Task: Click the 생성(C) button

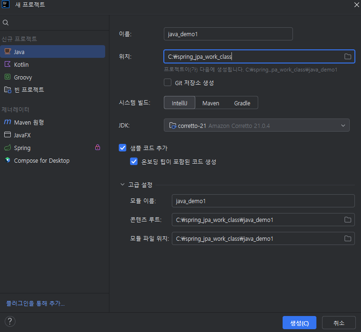Action: coord(300,323)
